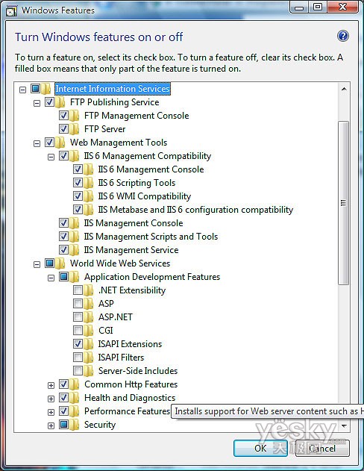364x471 pixels.
Task: Select the Application Development Features label
Action: (x=152, y=277)
